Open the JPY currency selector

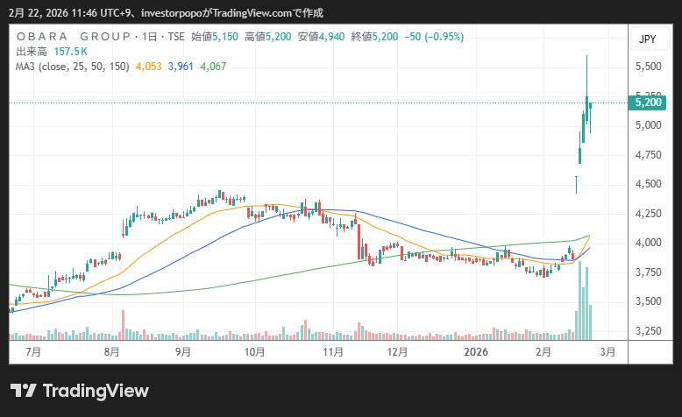point(647,39)
